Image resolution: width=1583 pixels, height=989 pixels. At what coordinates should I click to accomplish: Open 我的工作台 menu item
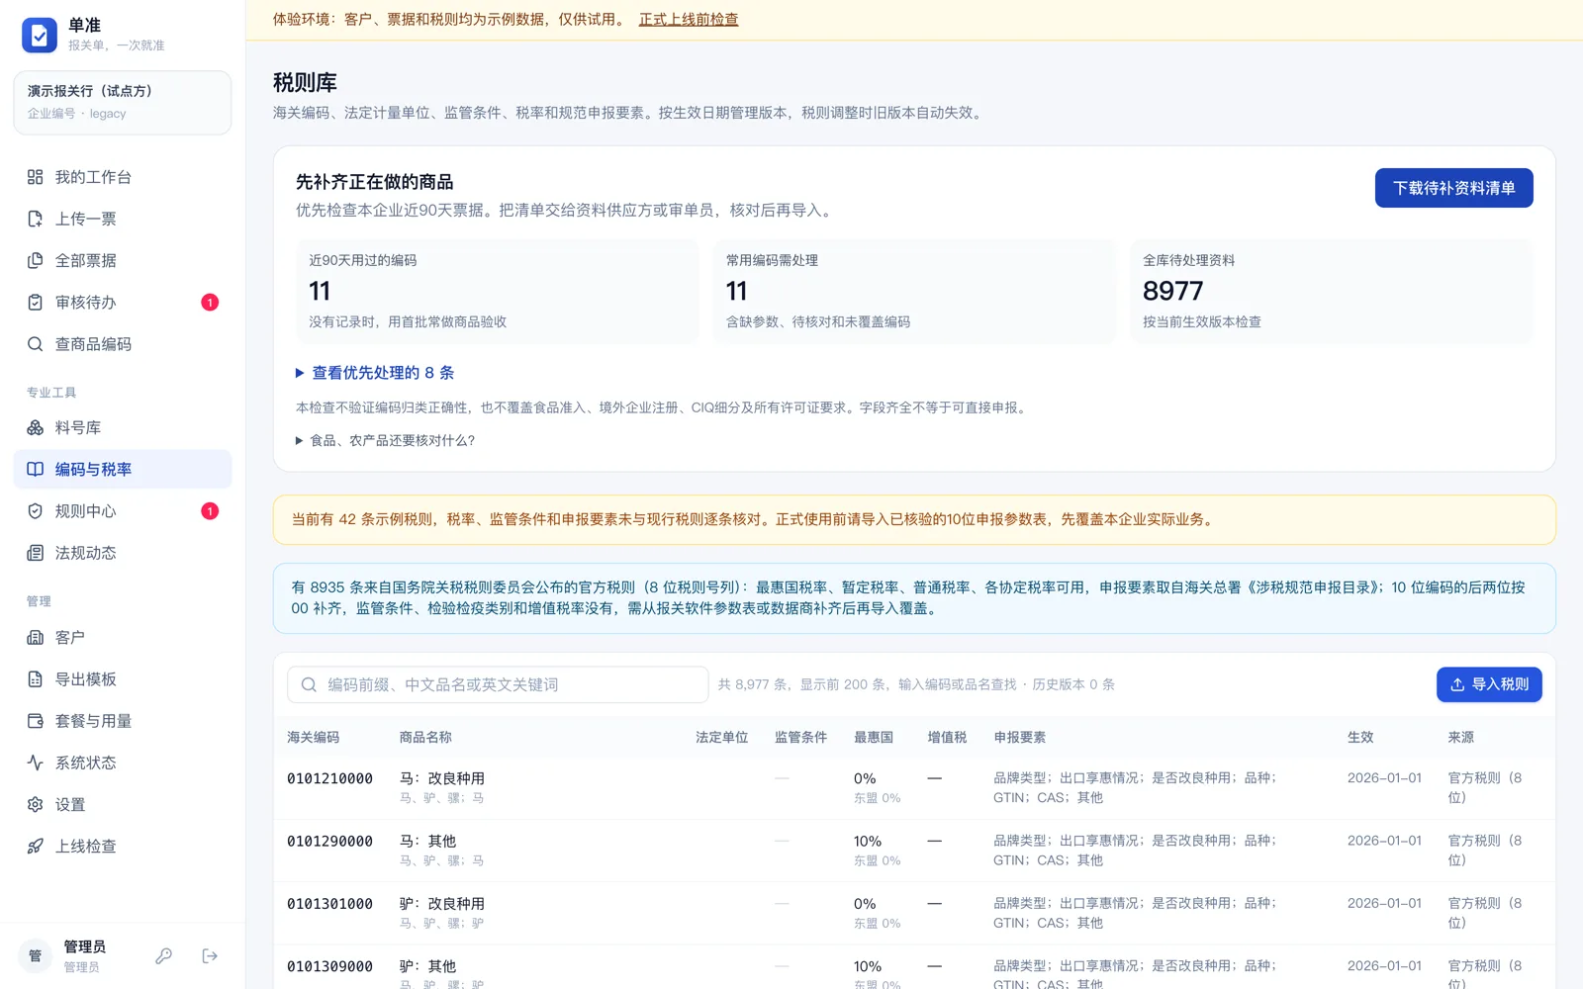(123, 177)
